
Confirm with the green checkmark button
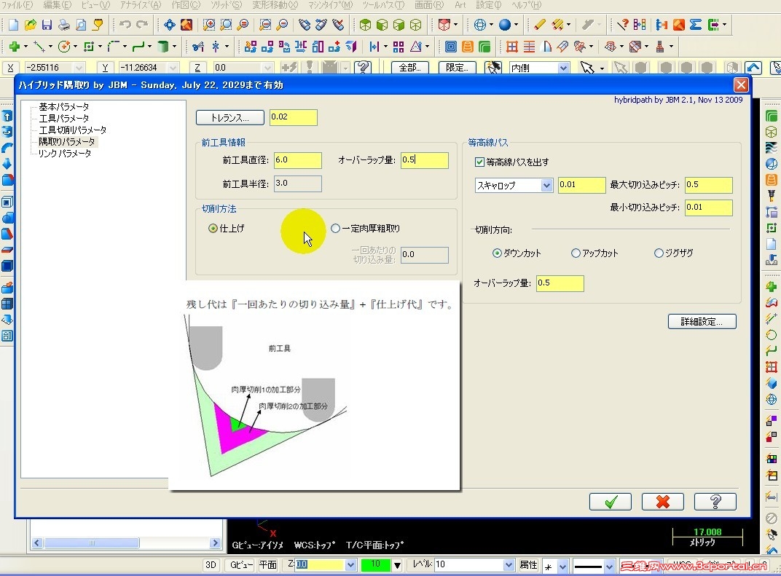[611, 501]
